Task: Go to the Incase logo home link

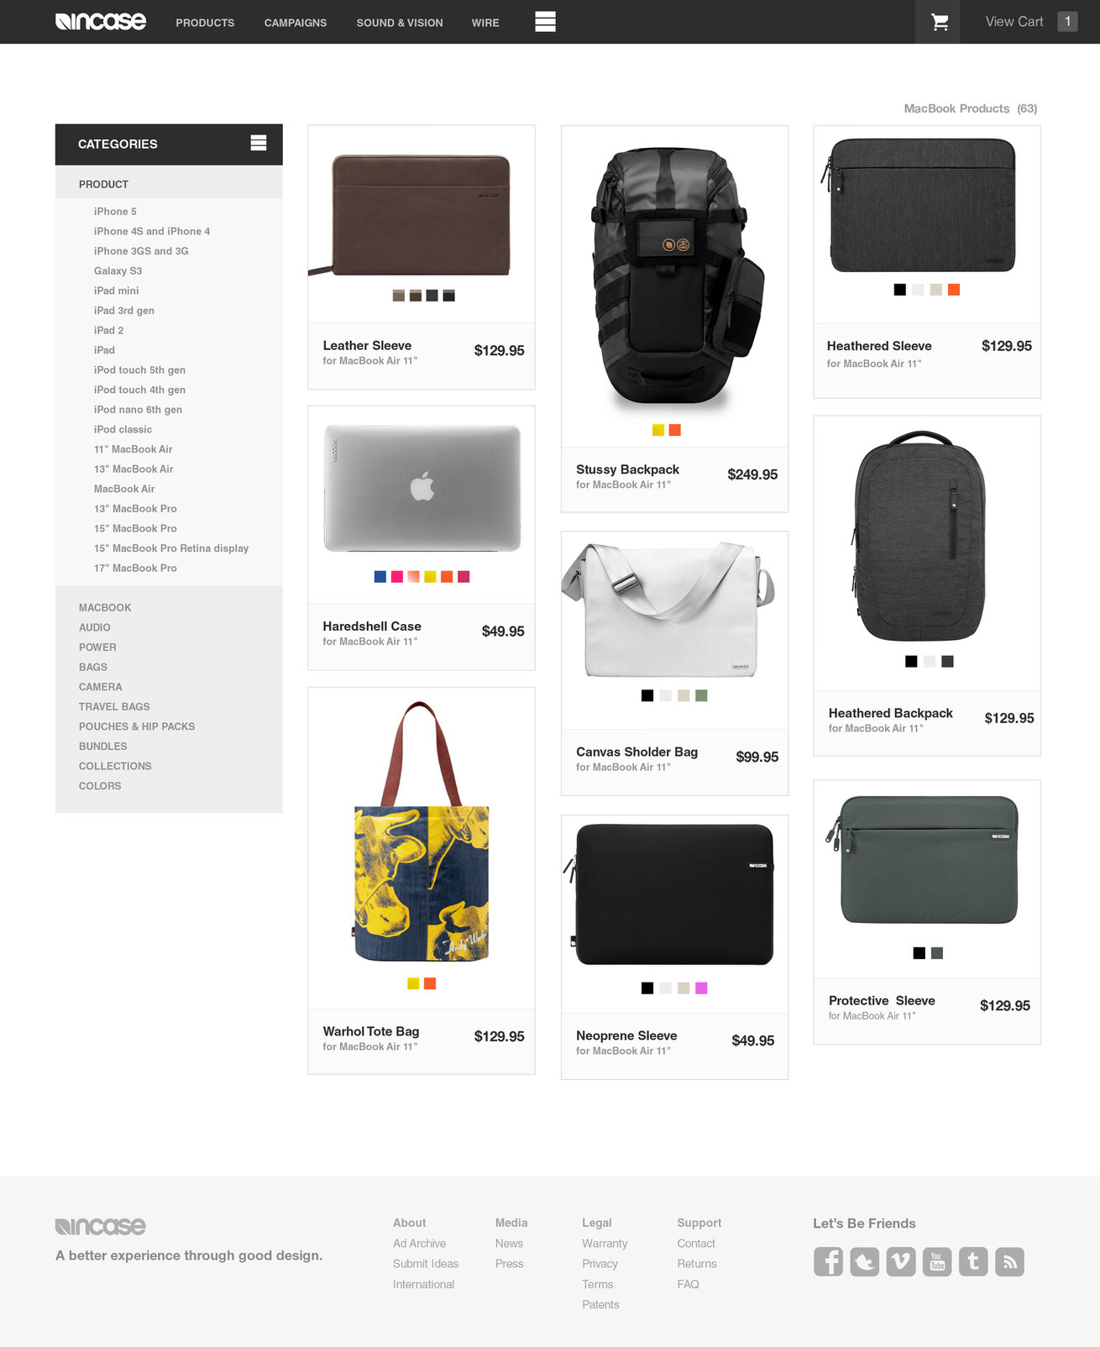Action: (101, 22)
